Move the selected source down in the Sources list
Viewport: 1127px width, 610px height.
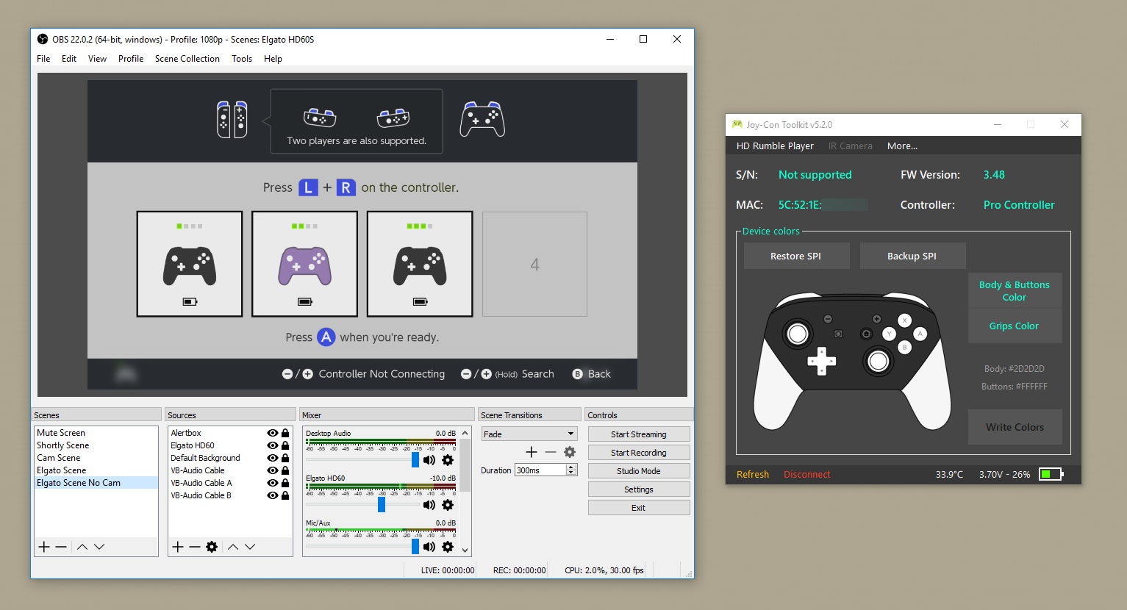tap(250, 547)
